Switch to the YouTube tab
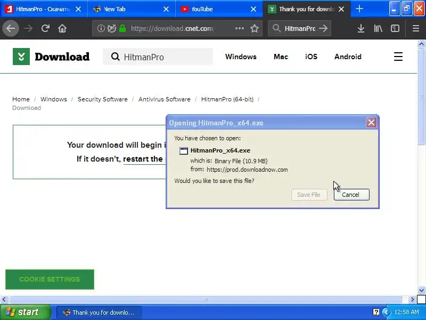426x320 pixels. (x=219, y=9)
